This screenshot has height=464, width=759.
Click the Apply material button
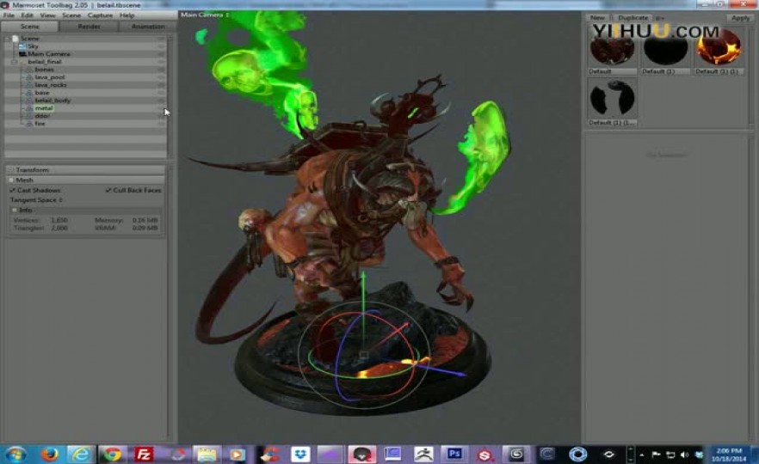740,18
